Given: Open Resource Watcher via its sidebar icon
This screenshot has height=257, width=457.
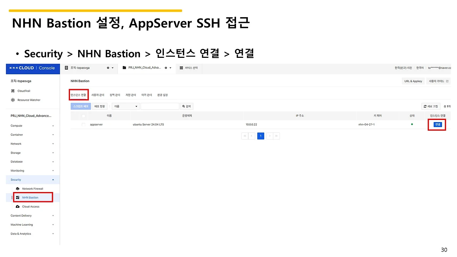Looking at the screenshot, I should (x=13, y=100).
